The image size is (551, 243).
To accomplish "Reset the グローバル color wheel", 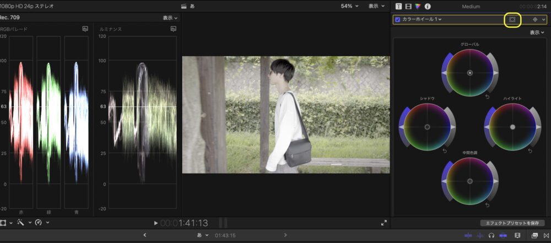I will [x=487, y=96].
